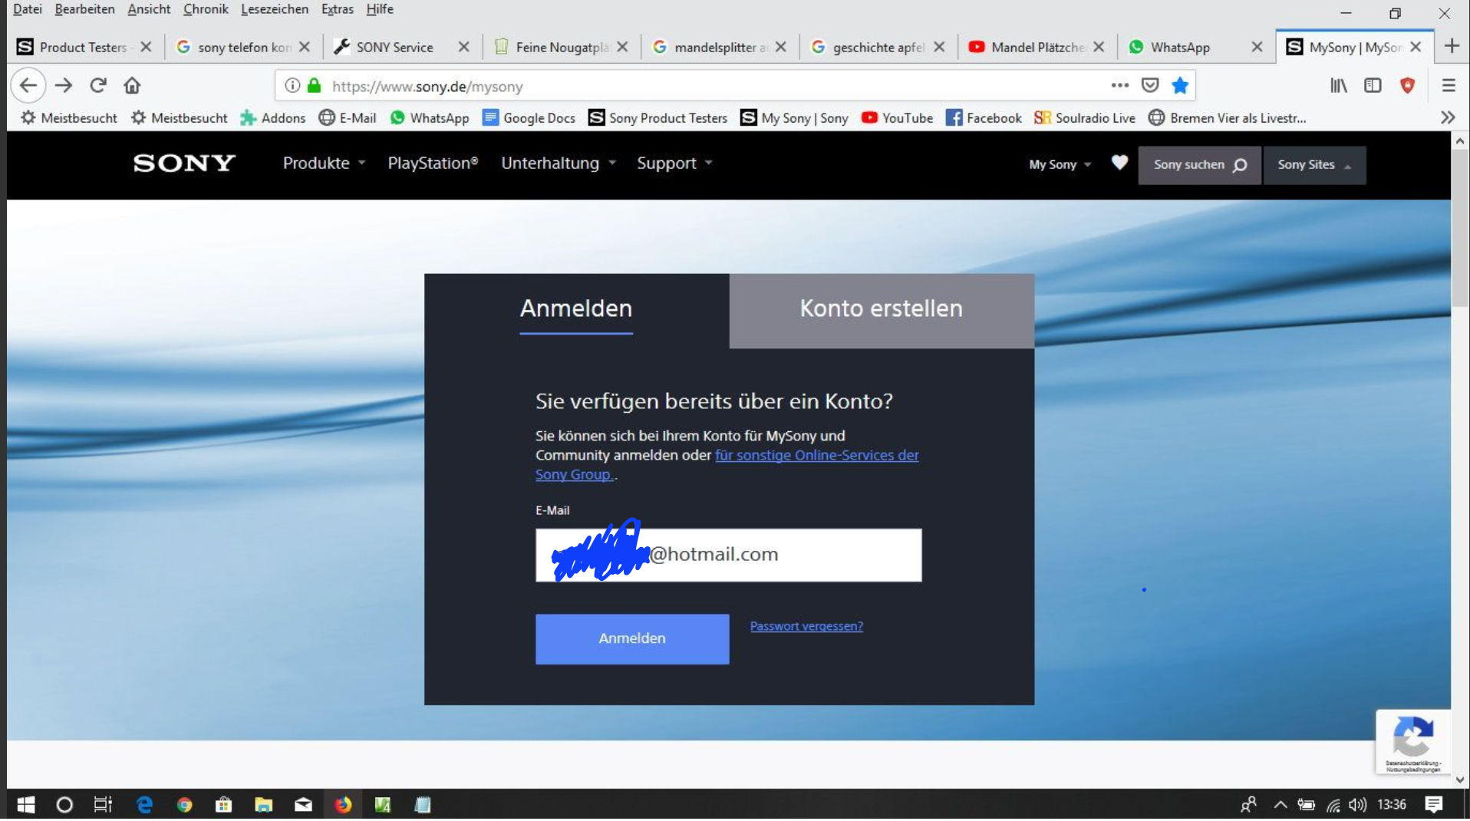Screen dimensions: 1470x821
Task: Click the reCAPTCHA badge
Action: coord(1412,741)
